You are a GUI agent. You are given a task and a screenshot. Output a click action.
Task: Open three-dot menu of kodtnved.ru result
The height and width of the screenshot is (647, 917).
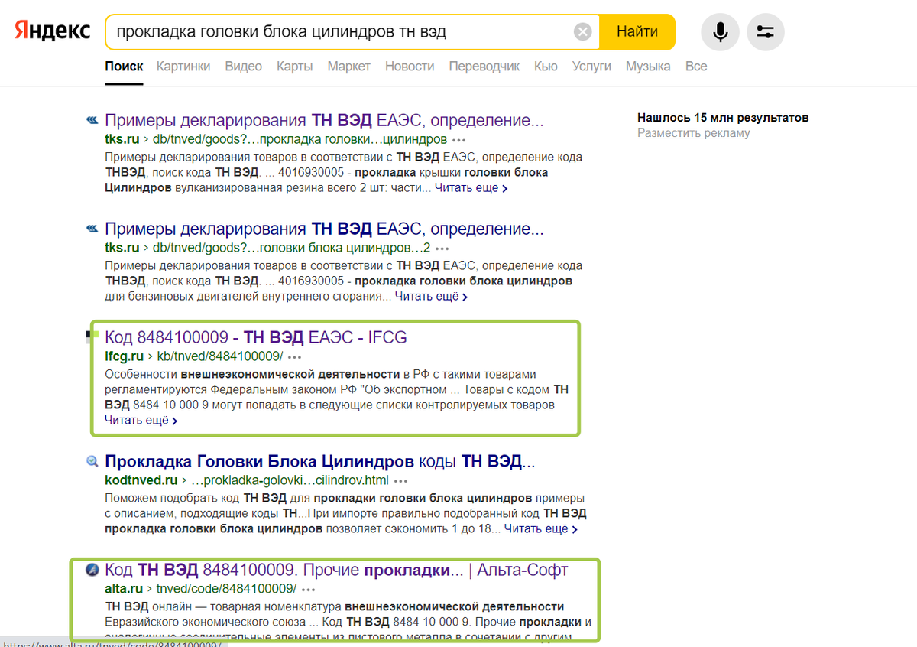click(x=401, y=482)
